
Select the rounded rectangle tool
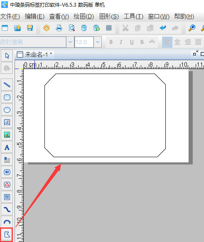(x=7, y=97)
